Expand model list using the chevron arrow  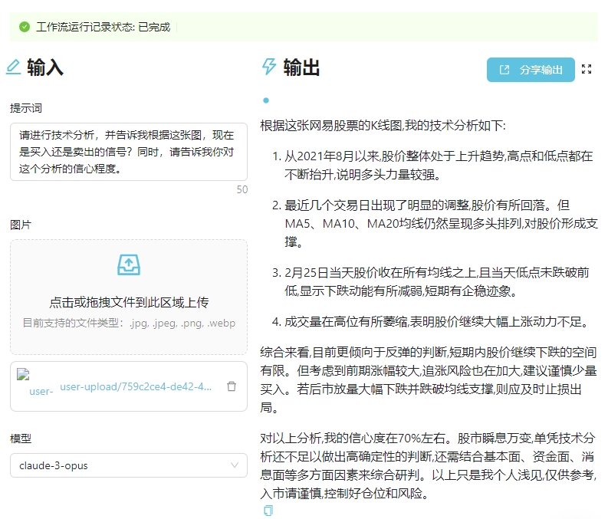tap(234, 465)
